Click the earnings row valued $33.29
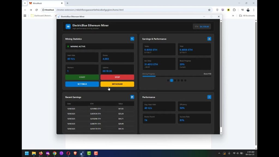Screen dimensions: 279x157 coord(100,114)
